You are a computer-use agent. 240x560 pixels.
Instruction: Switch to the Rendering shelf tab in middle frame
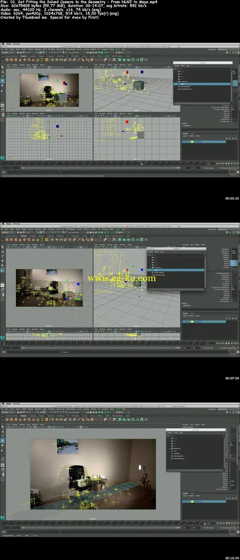60,236
